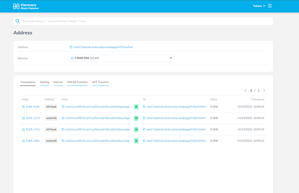Click the Value column header
299x193 pixels.
214,99
